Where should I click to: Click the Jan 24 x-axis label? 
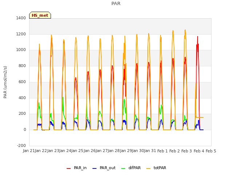tap(65, 151)
